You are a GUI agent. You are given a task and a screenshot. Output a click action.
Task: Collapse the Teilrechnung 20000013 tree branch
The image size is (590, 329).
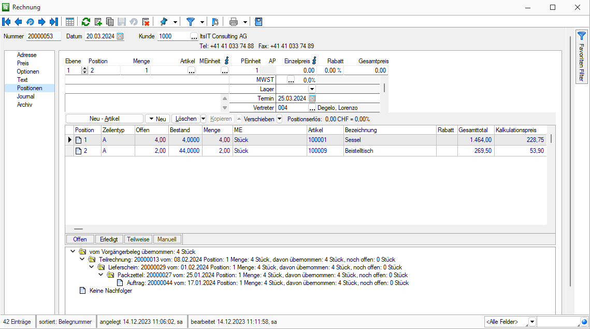[x=82, y=260]
